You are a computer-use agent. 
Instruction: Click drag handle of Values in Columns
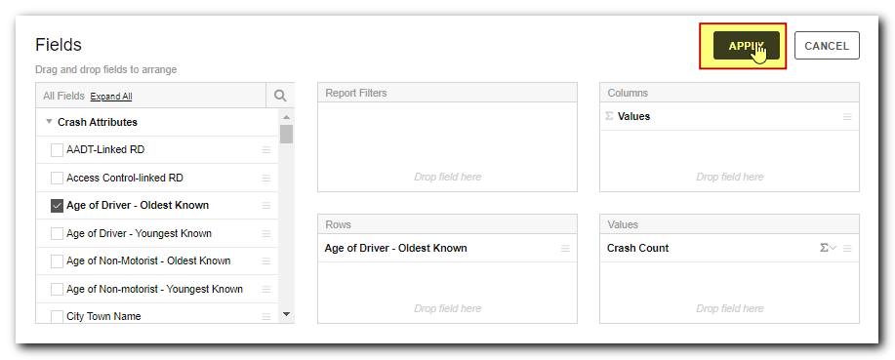click(x=847, y=116)
